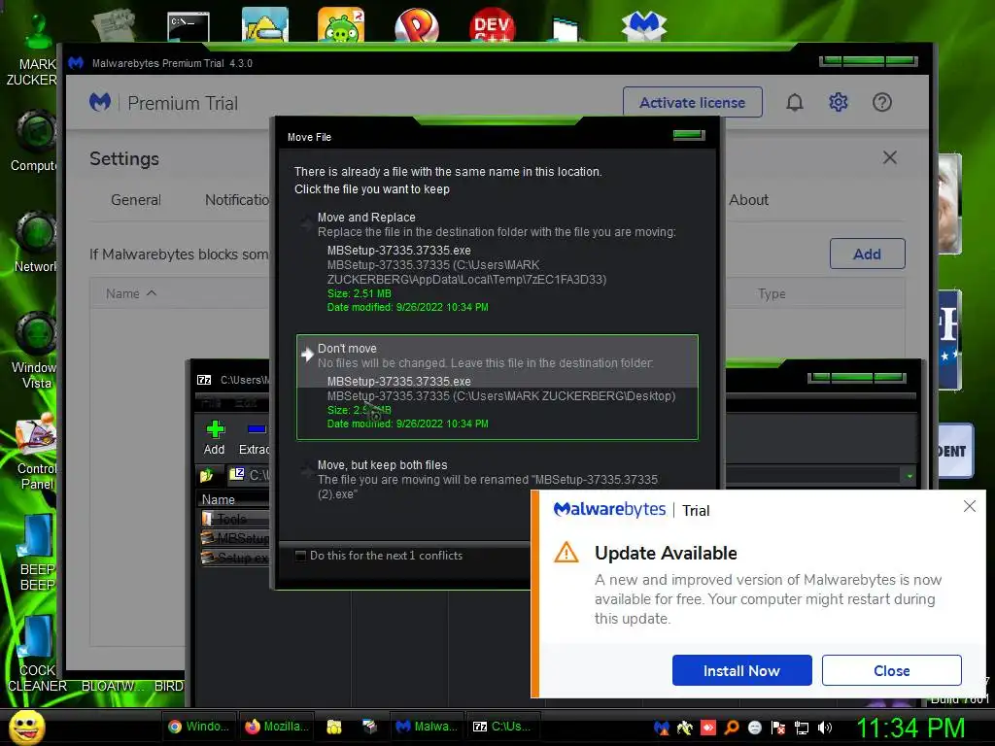Viewport: 995px width, 746px height.
Task: Switch to Chrome Windo... taskbar button
Action: 199,727
